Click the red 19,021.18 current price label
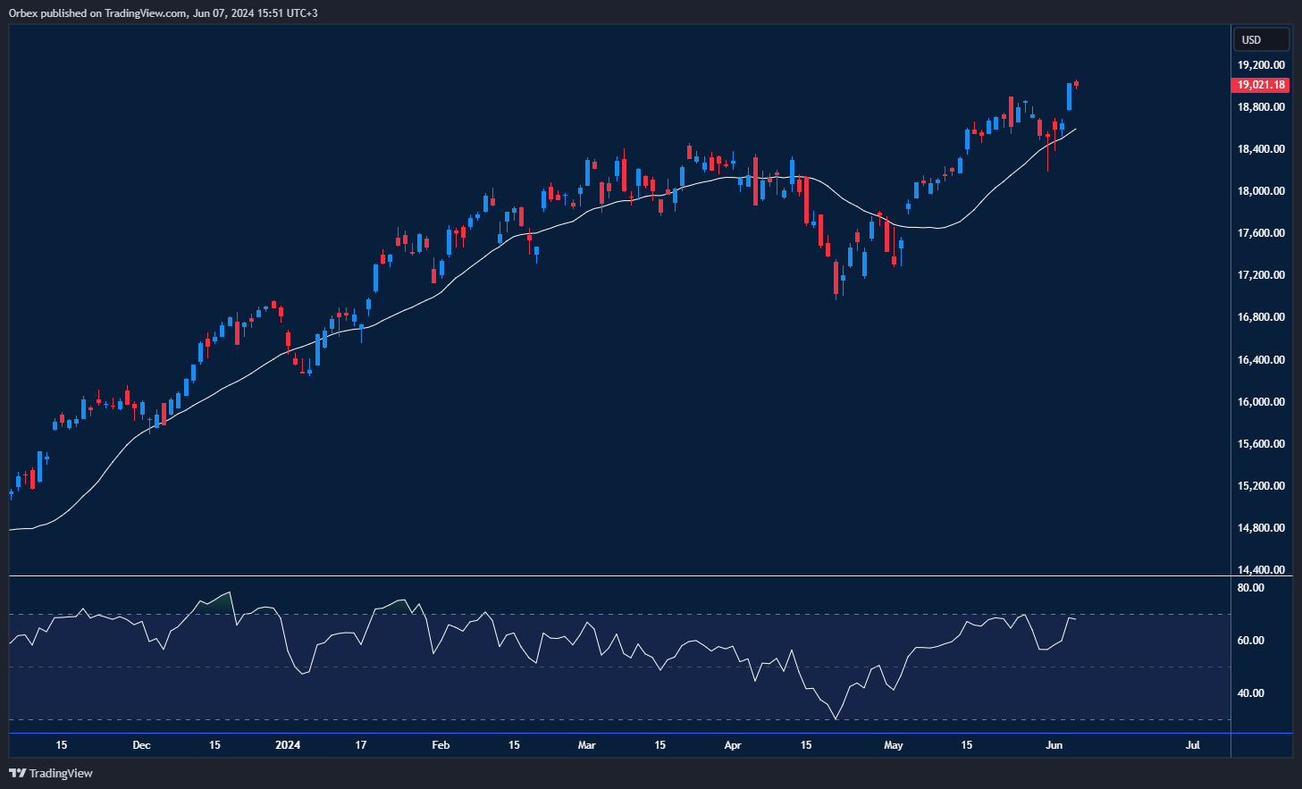Viewport: 1302px width, 789px height. [1261, 85]
